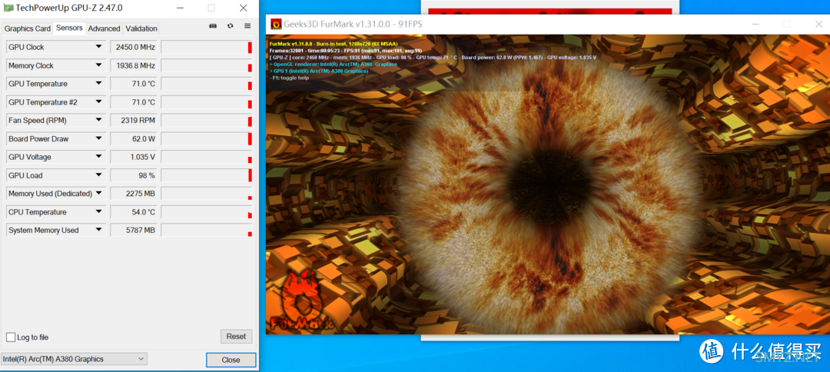Enable the Log to file checkbox
The image size is (830, 372).
11,337
